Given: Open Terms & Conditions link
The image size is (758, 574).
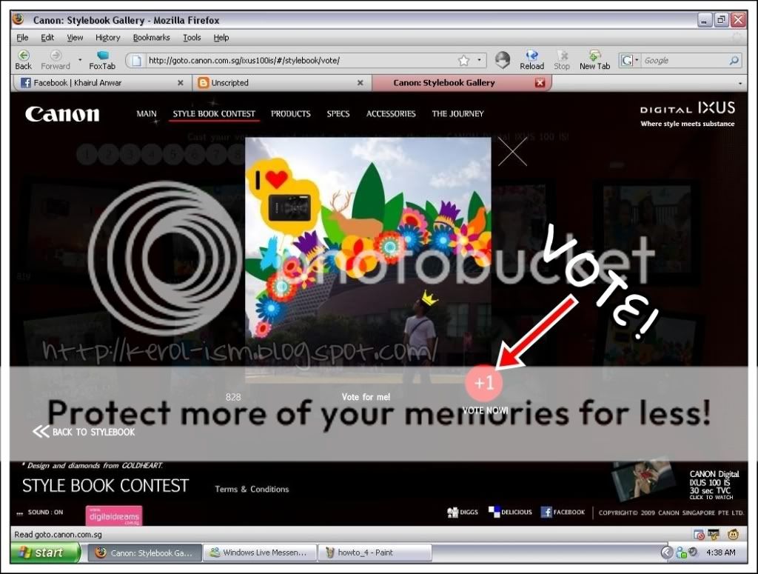Looking at the screenshot, I should (252, 489).
